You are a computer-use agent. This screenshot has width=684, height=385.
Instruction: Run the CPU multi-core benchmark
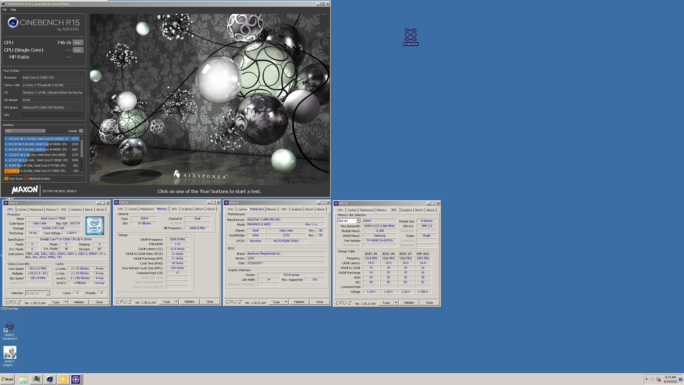point(78,43)
